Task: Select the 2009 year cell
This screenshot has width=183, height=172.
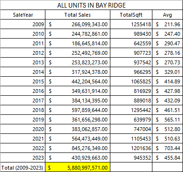Action: [23, 24]
